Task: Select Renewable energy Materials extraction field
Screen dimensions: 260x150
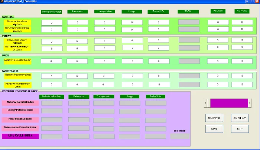Action: pyautogui.click(x=52, y=42)
